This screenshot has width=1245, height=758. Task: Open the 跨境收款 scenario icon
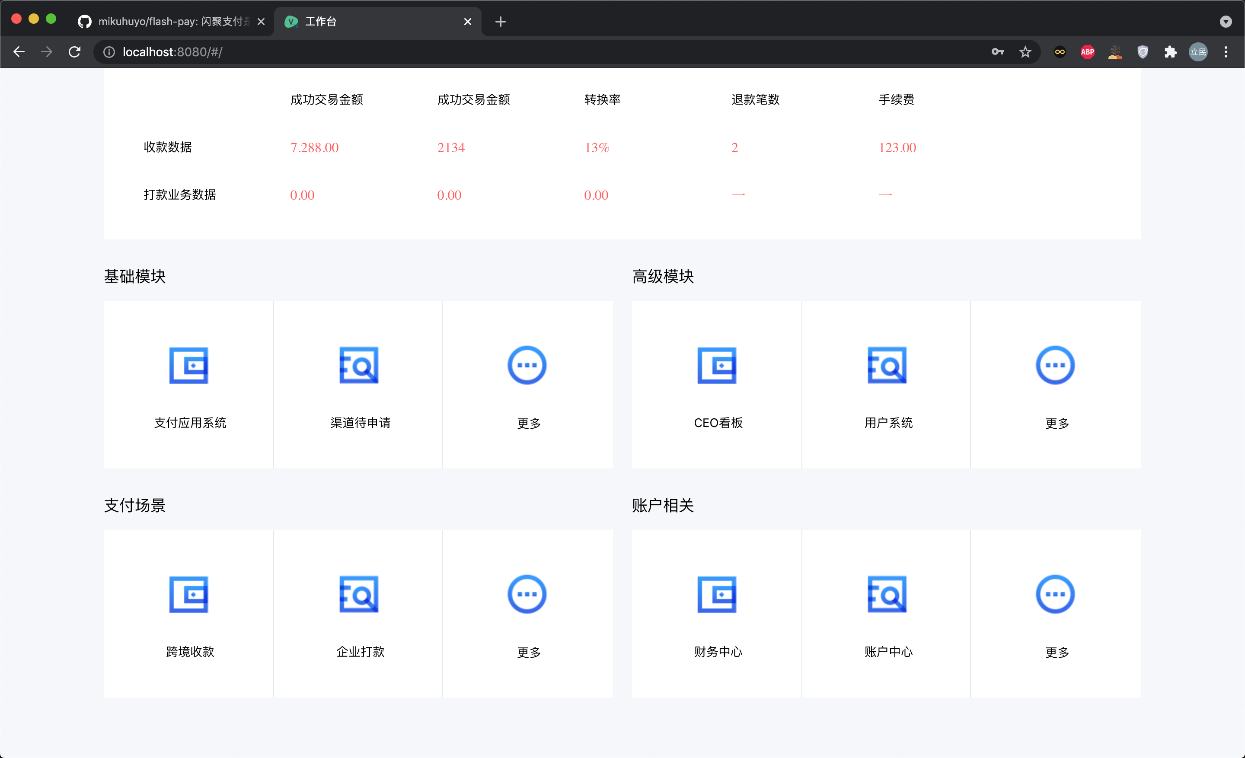(x=188, y=594)
